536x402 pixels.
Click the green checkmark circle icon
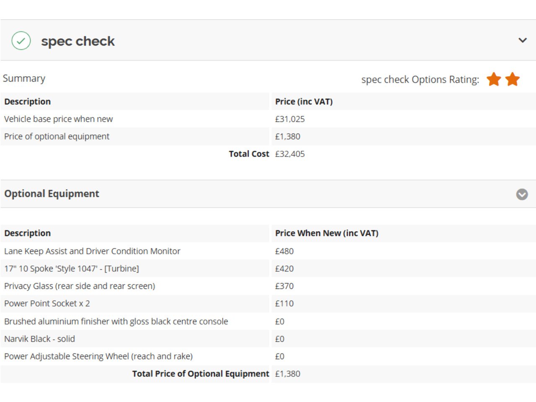[21, 41]
